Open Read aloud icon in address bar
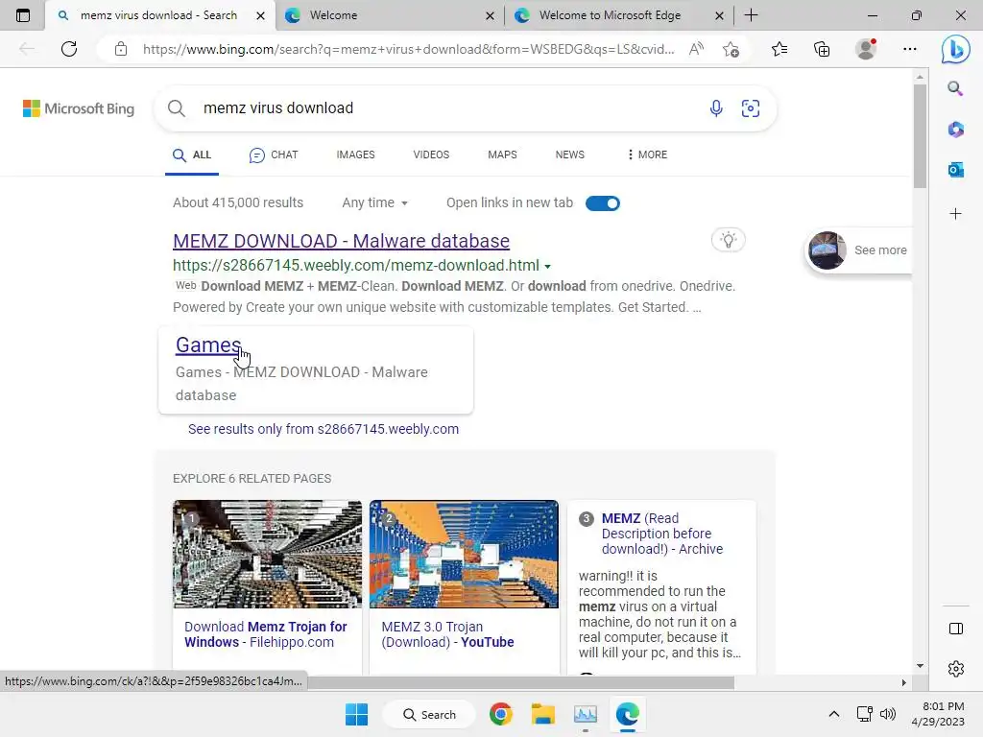 [x=696, y=49]
